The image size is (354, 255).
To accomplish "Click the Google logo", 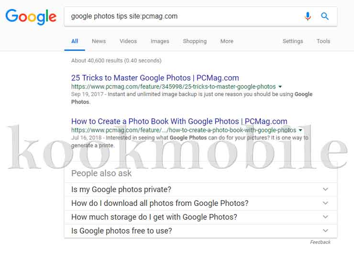I will point(31,17).
